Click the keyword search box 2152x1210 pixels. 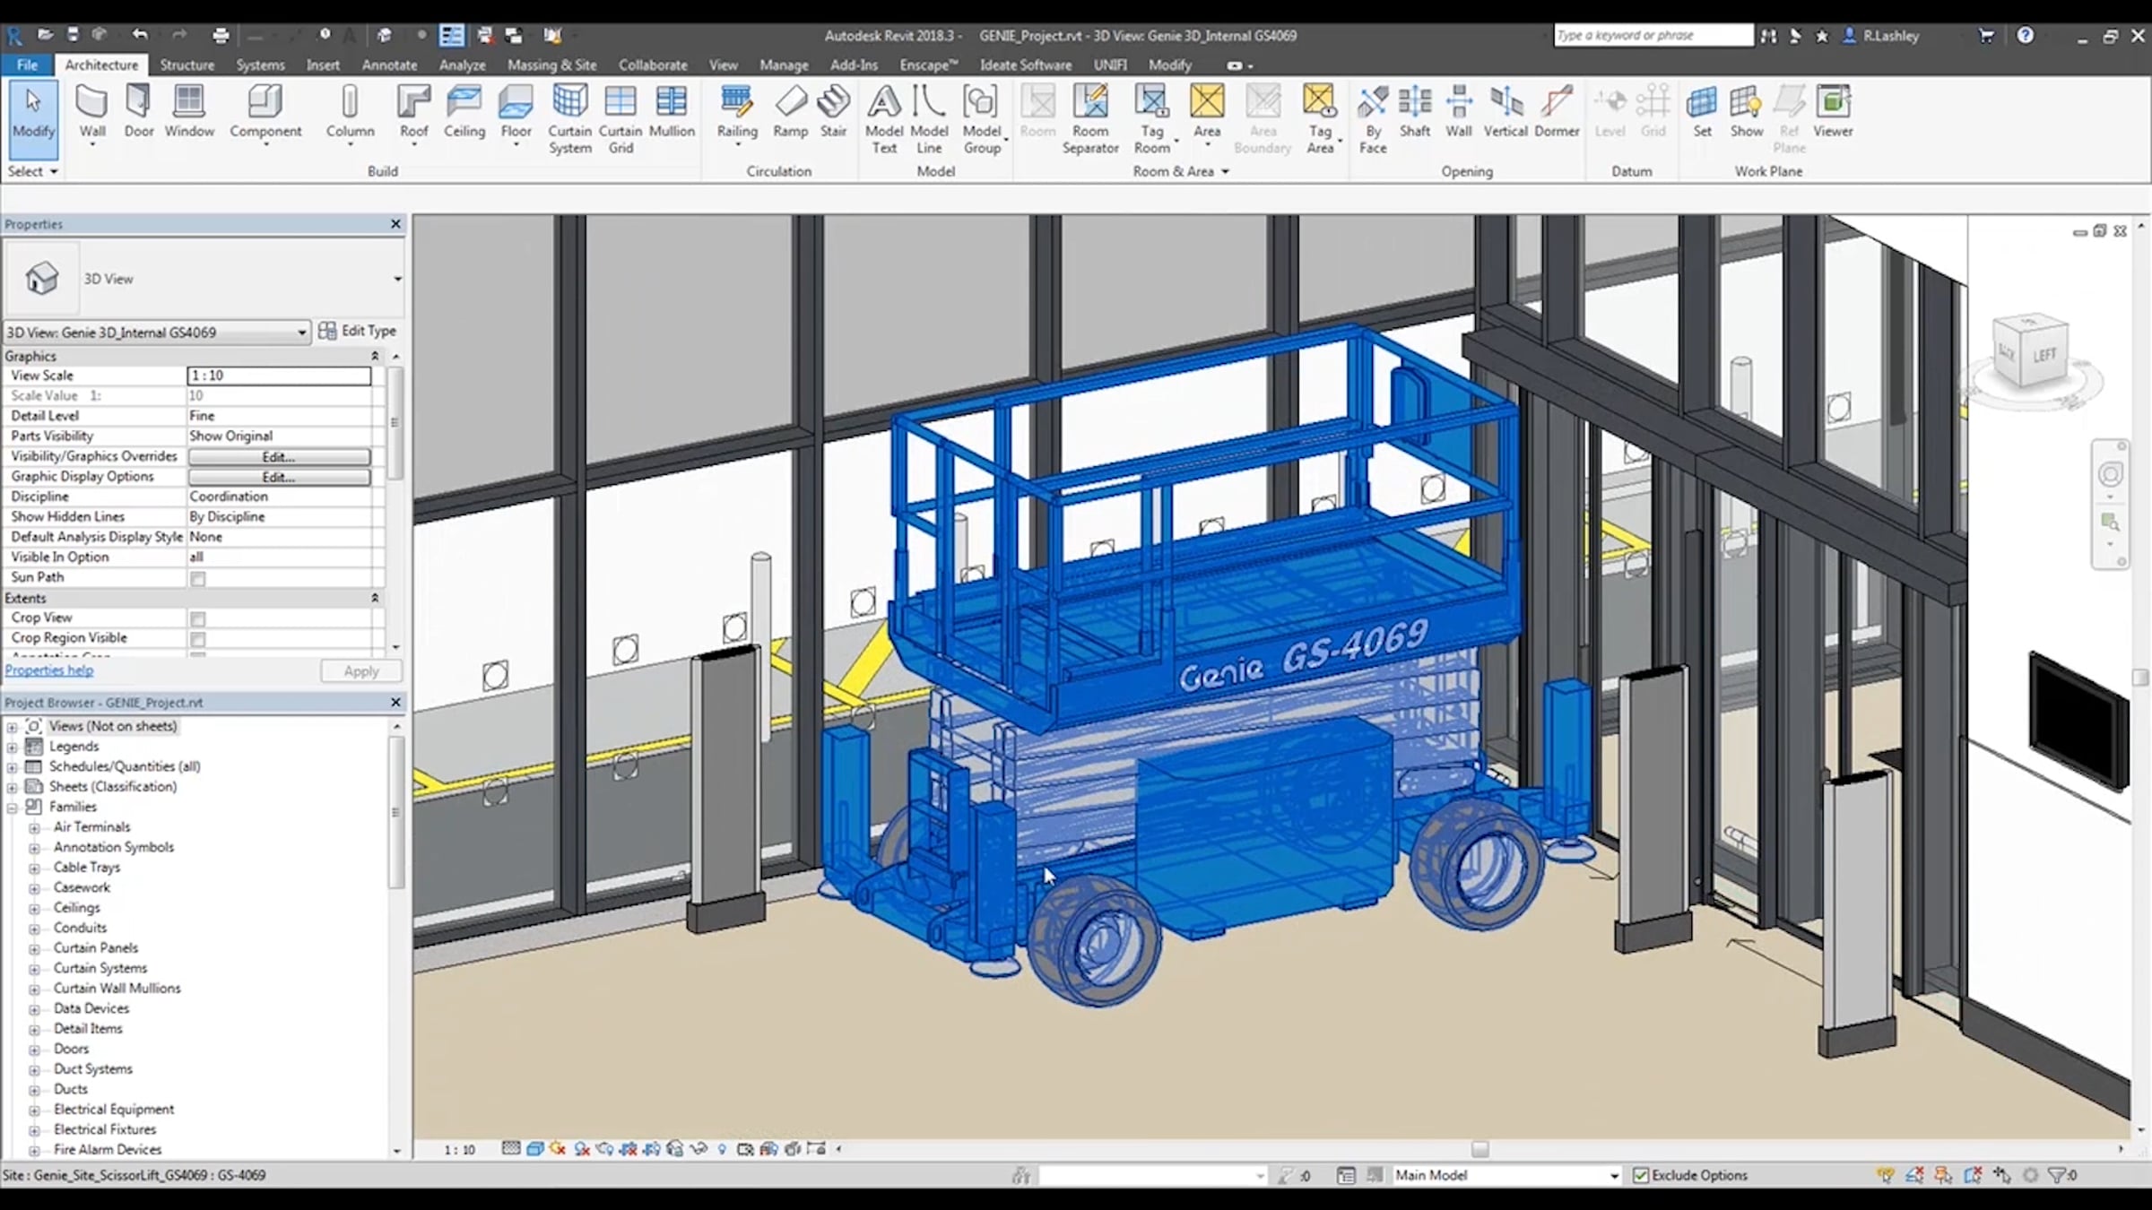[x=1653, y=36]
